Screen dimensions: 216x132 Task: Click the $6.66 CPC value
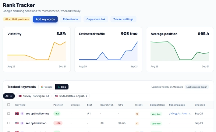pos(122,123)
